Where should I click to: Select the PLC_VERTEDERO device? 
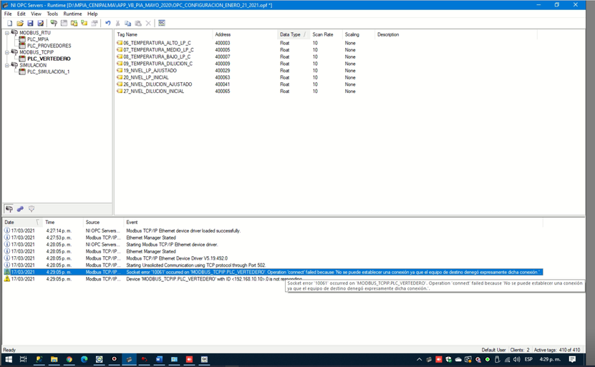point(49,59)
